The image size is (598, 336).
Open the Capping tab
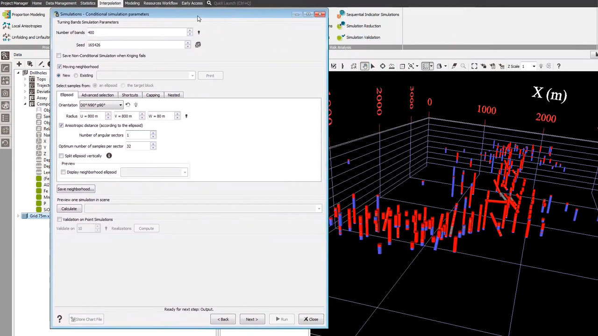(153, 95)
